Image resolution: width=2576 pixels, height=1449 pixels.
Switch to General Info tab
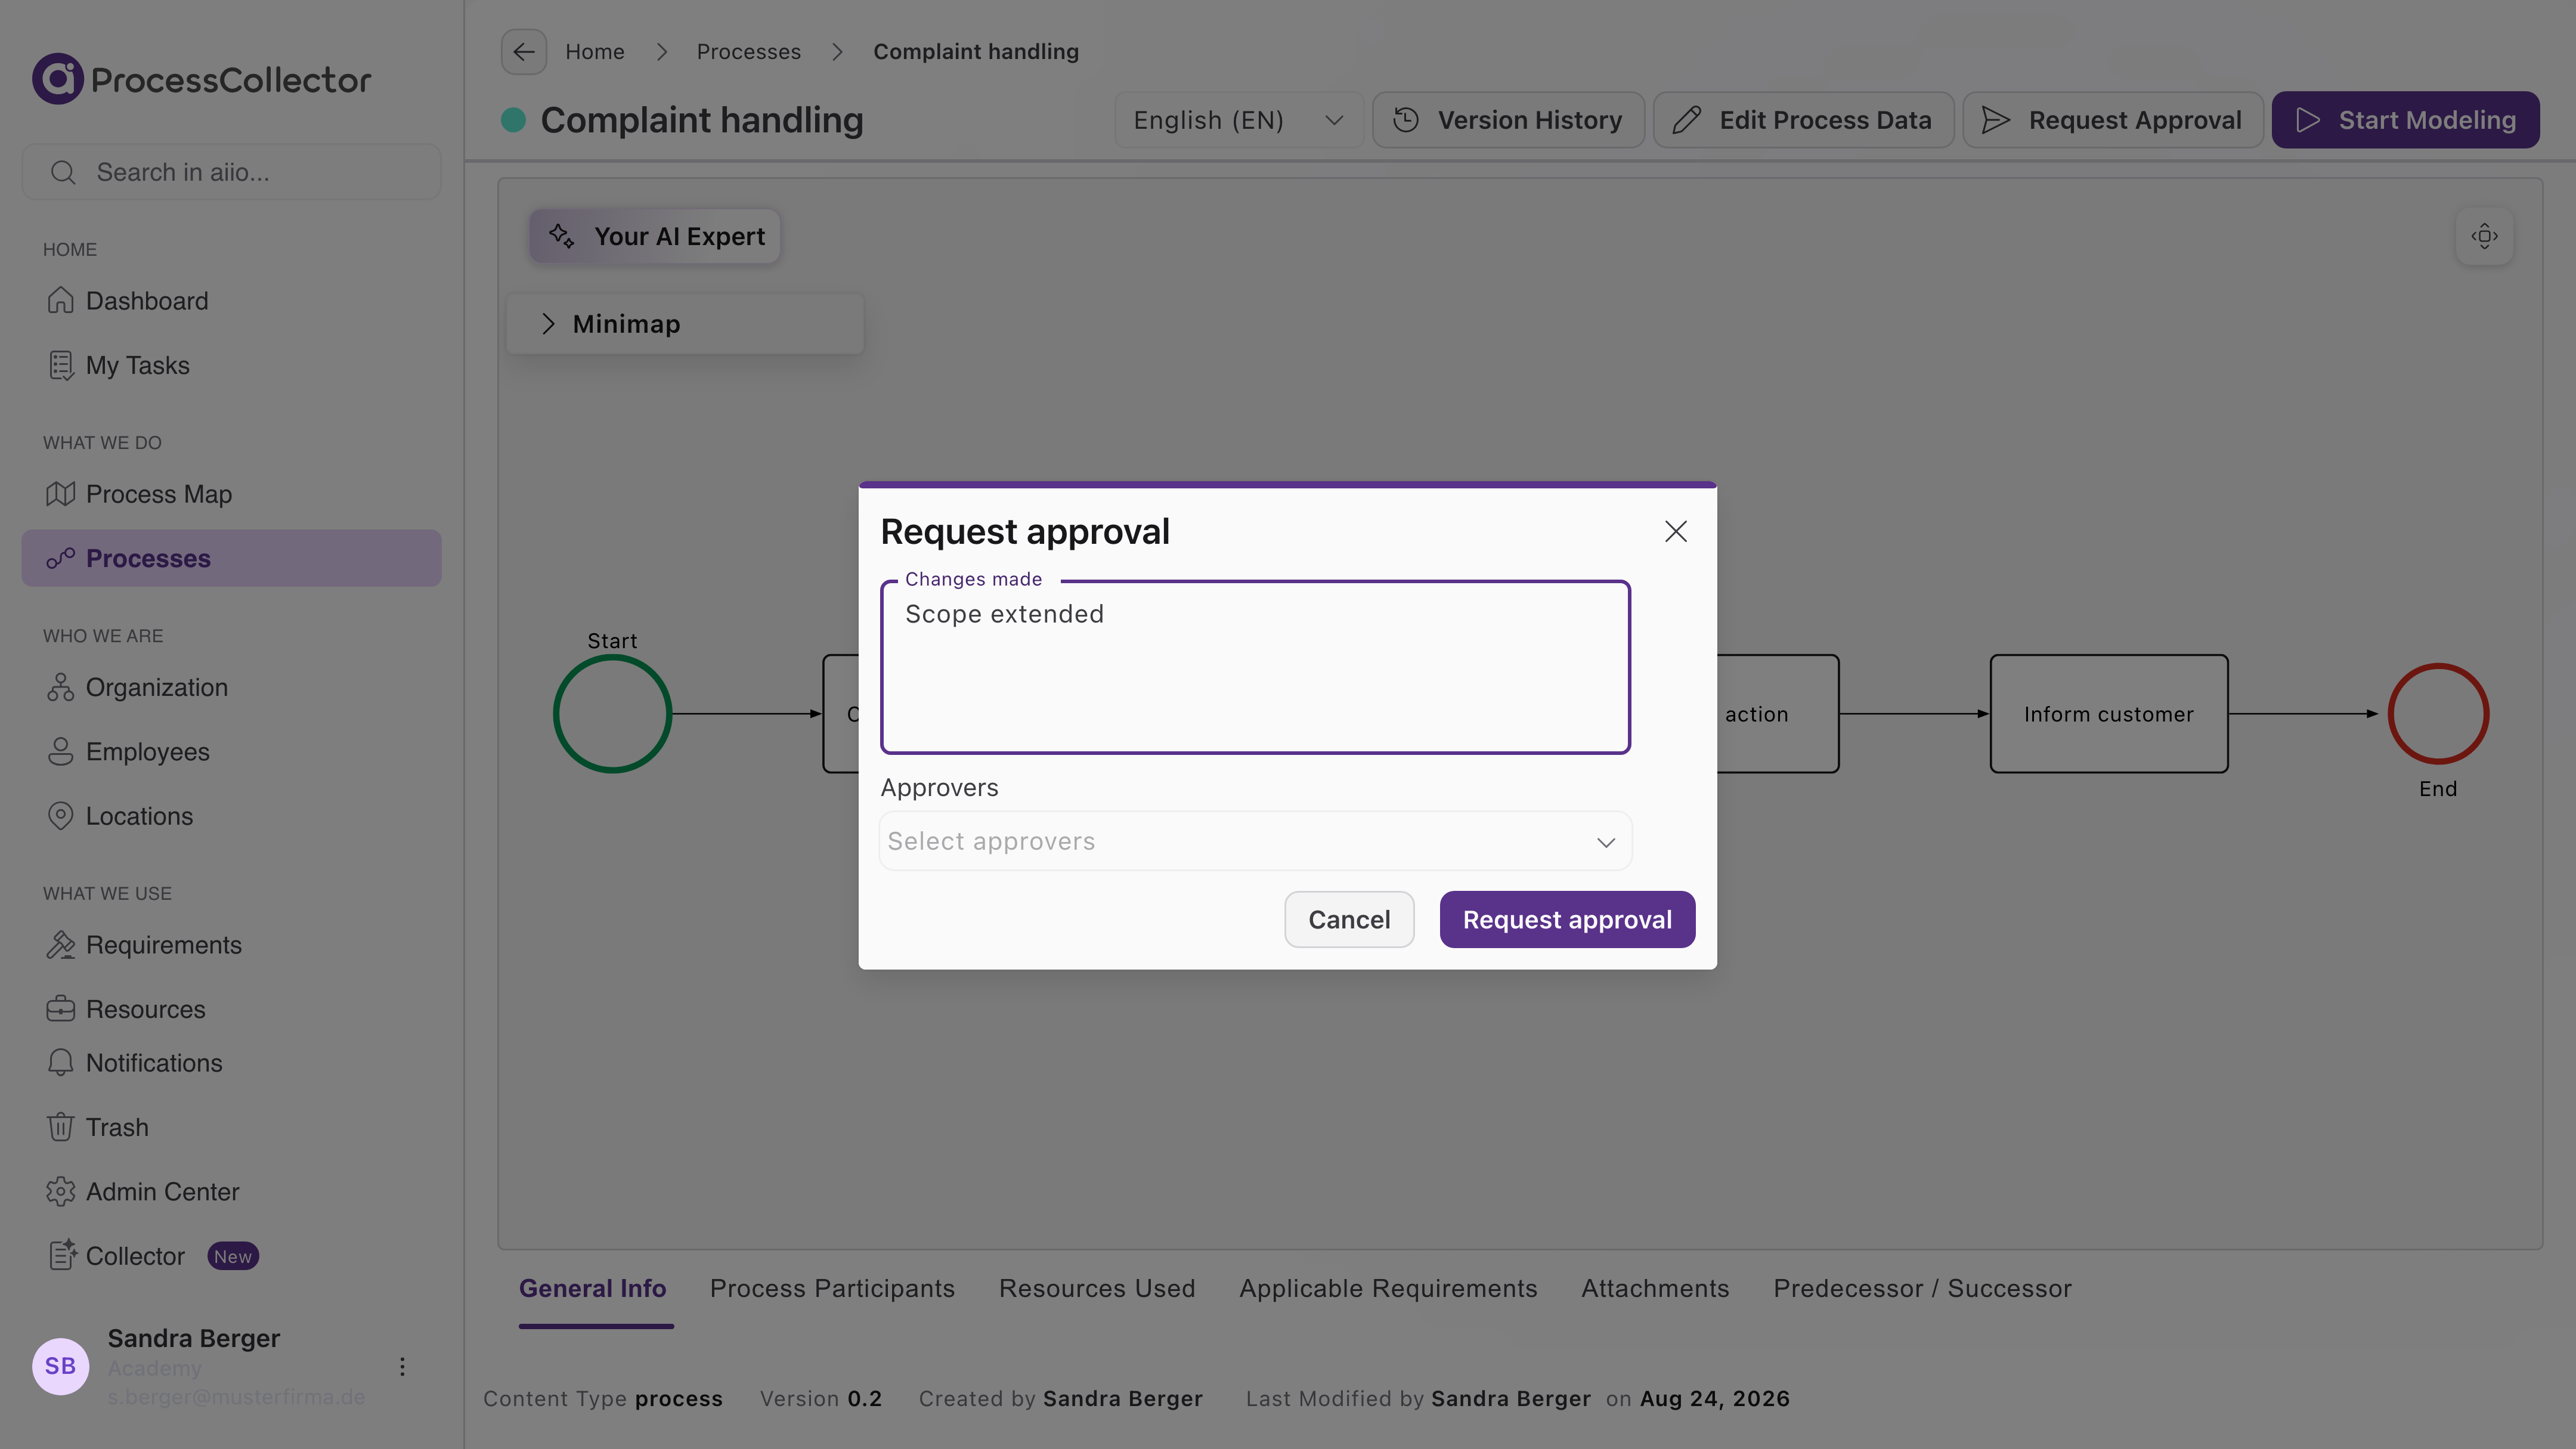coord(593,1288)
